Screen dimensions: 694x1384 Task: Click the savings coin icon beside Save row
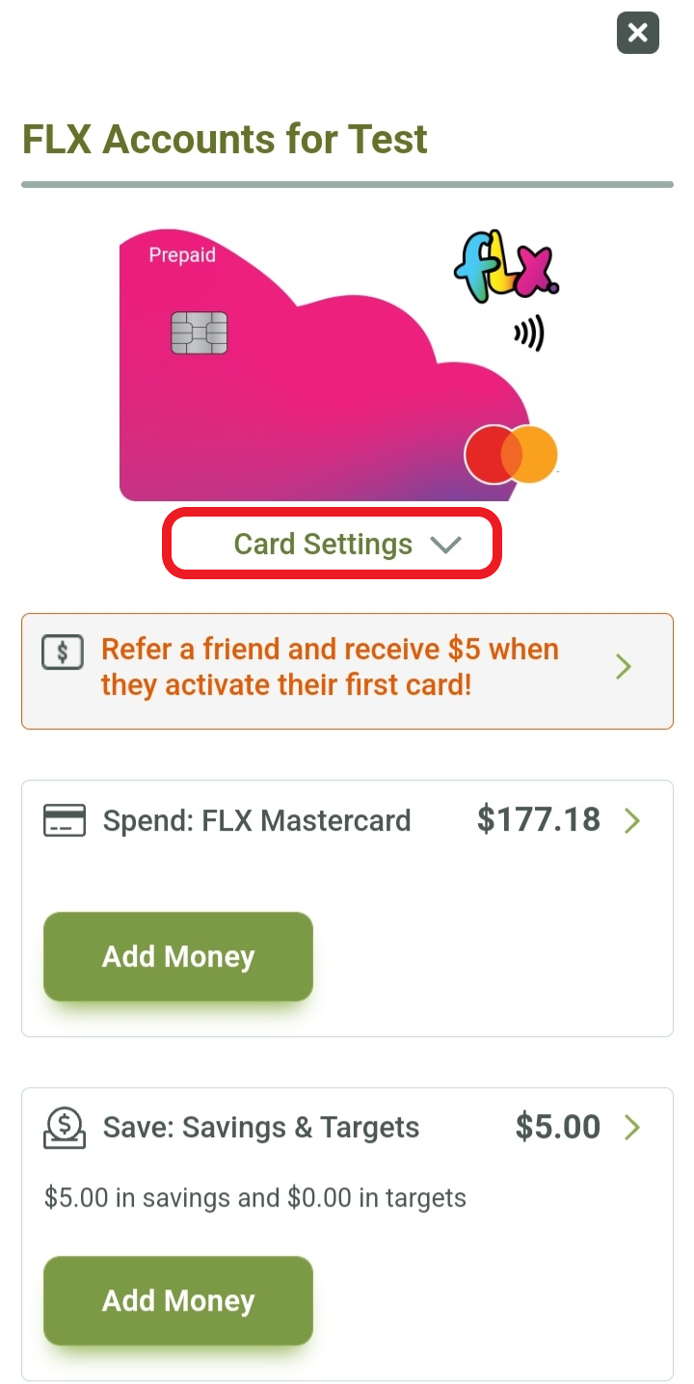(64, 1127)
